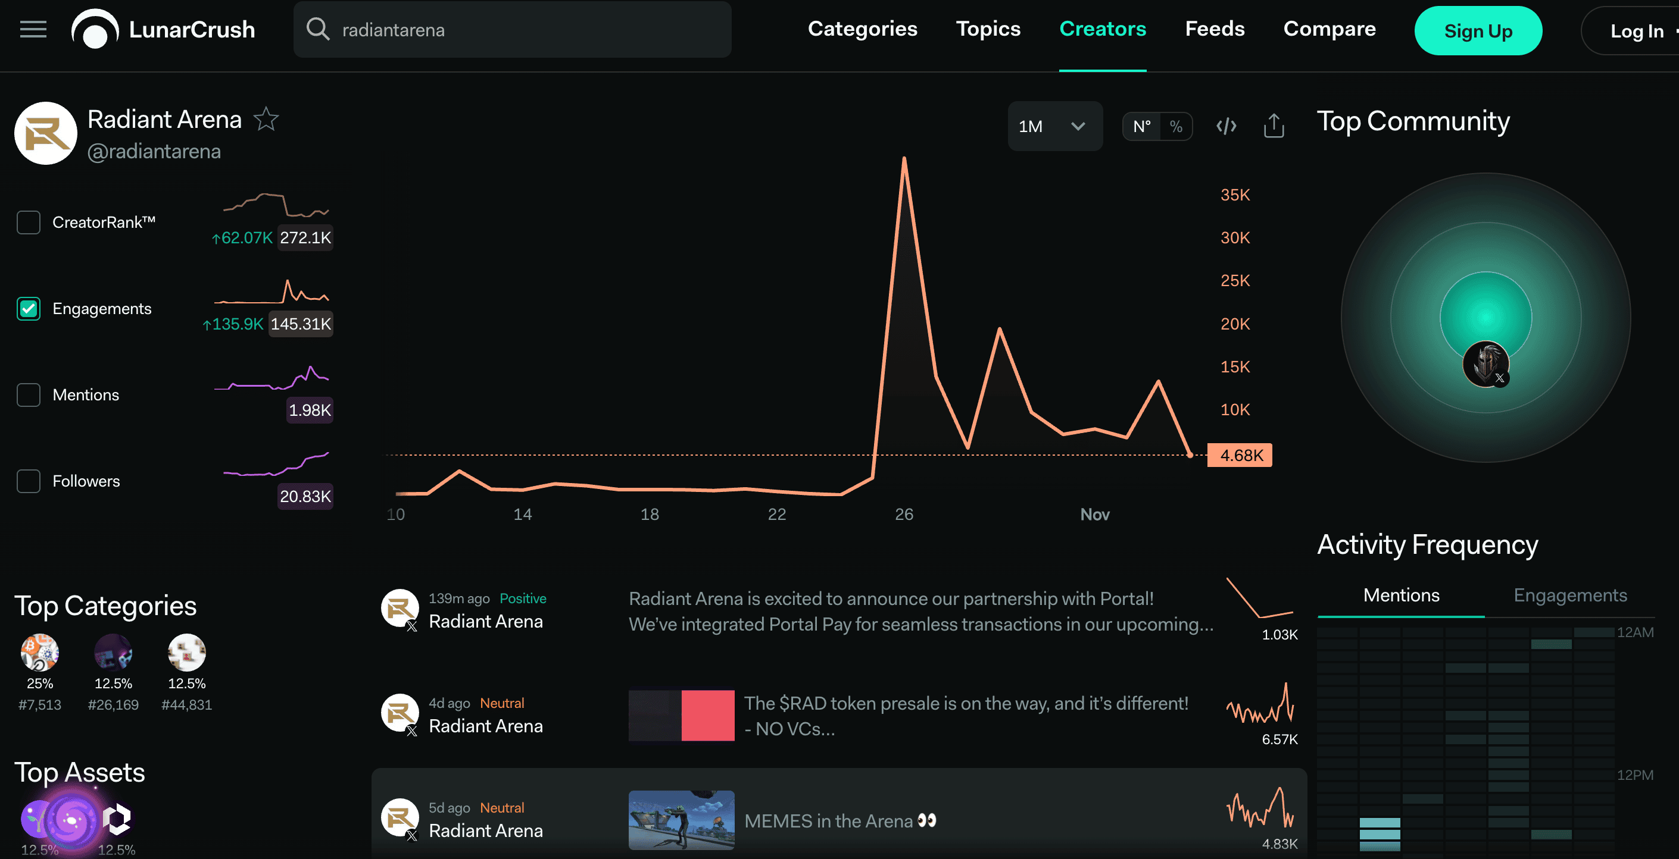Open the Compare page link

pyautogui.click(x=1329, y=29)
